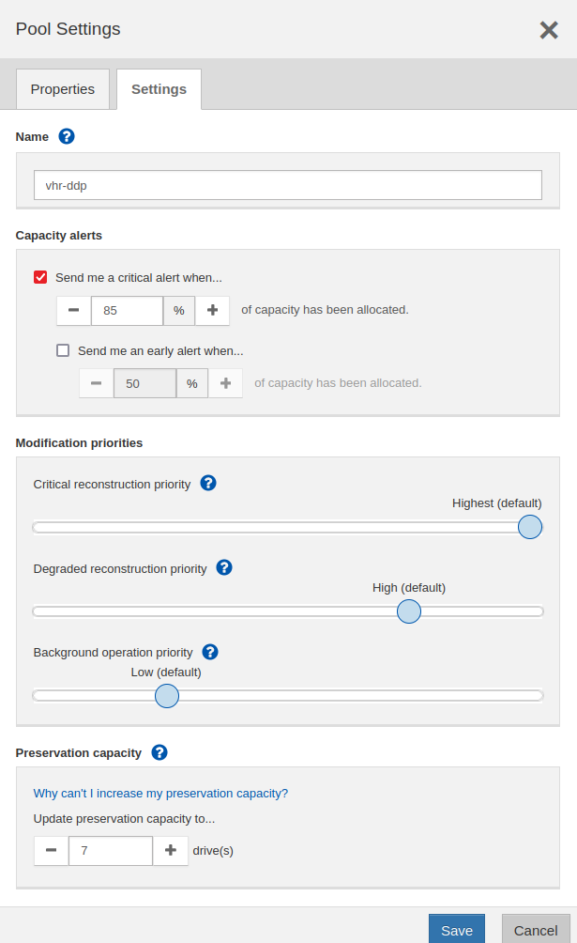Decrease critical alert percentage with minus

[x=74, y=310]
